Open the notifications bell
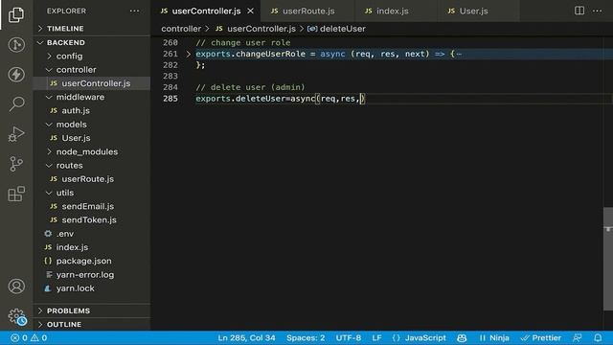Image resolution: width=613 pixels, height=345 pixels. point(598,337)
